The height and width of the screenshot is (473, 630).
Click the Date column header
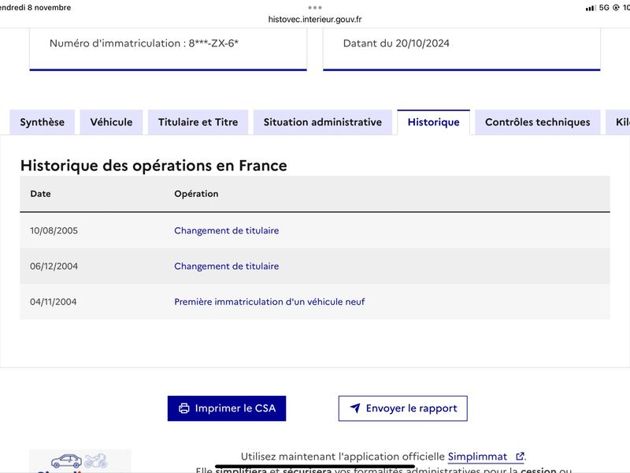41,193
